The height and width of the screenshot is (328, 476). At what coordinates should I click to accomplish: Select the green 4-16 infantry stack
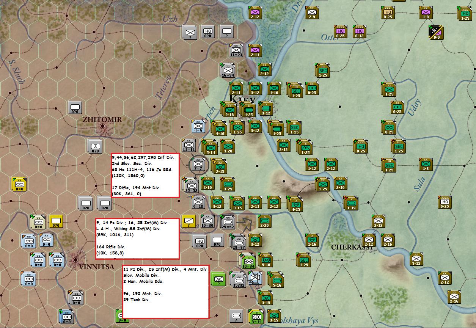coord(219,128)
